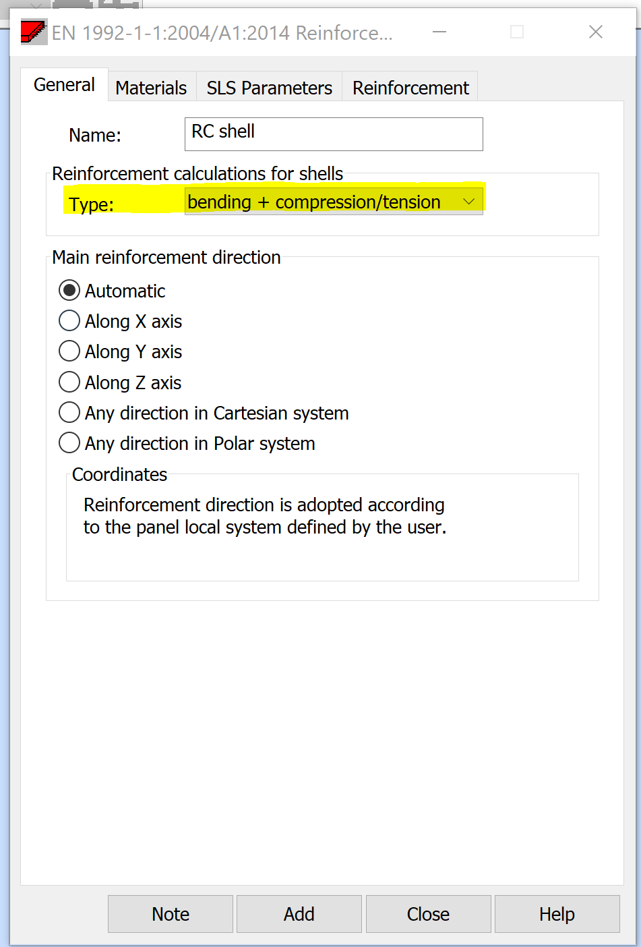Click the Name input field
The width and height of the screenshot is (641, 947).
pyautogui.click(x=334, y=134)
